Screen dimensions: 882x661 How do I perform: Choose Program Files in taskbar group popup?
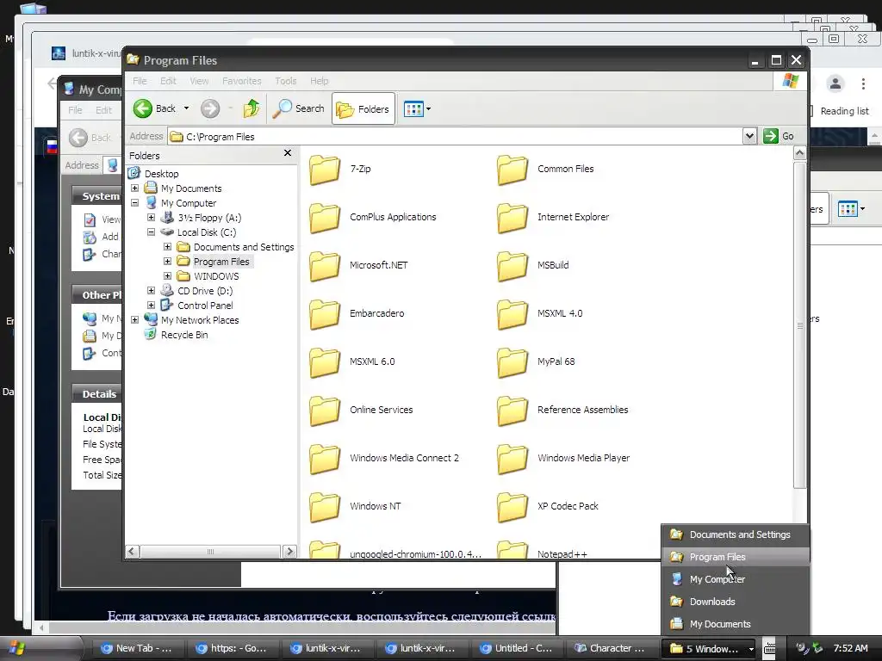(x=736, y=557)
